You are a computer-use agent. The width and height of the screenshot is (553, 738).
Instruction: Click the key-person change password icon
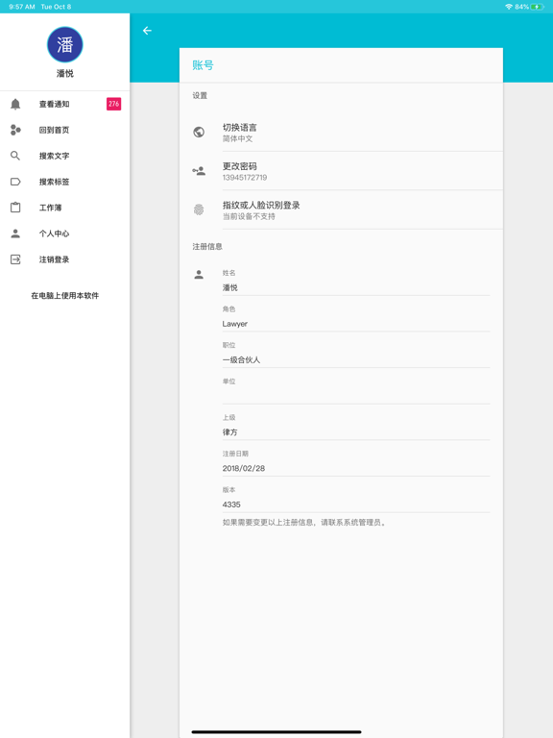tap(199, 171)
